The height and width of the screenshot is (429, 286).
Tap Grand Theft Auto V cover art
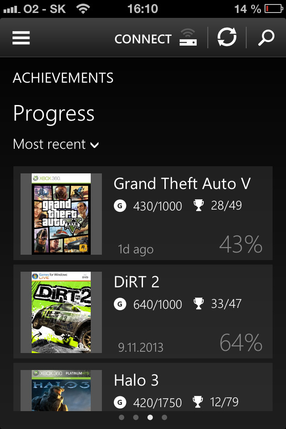pos(61,214)
